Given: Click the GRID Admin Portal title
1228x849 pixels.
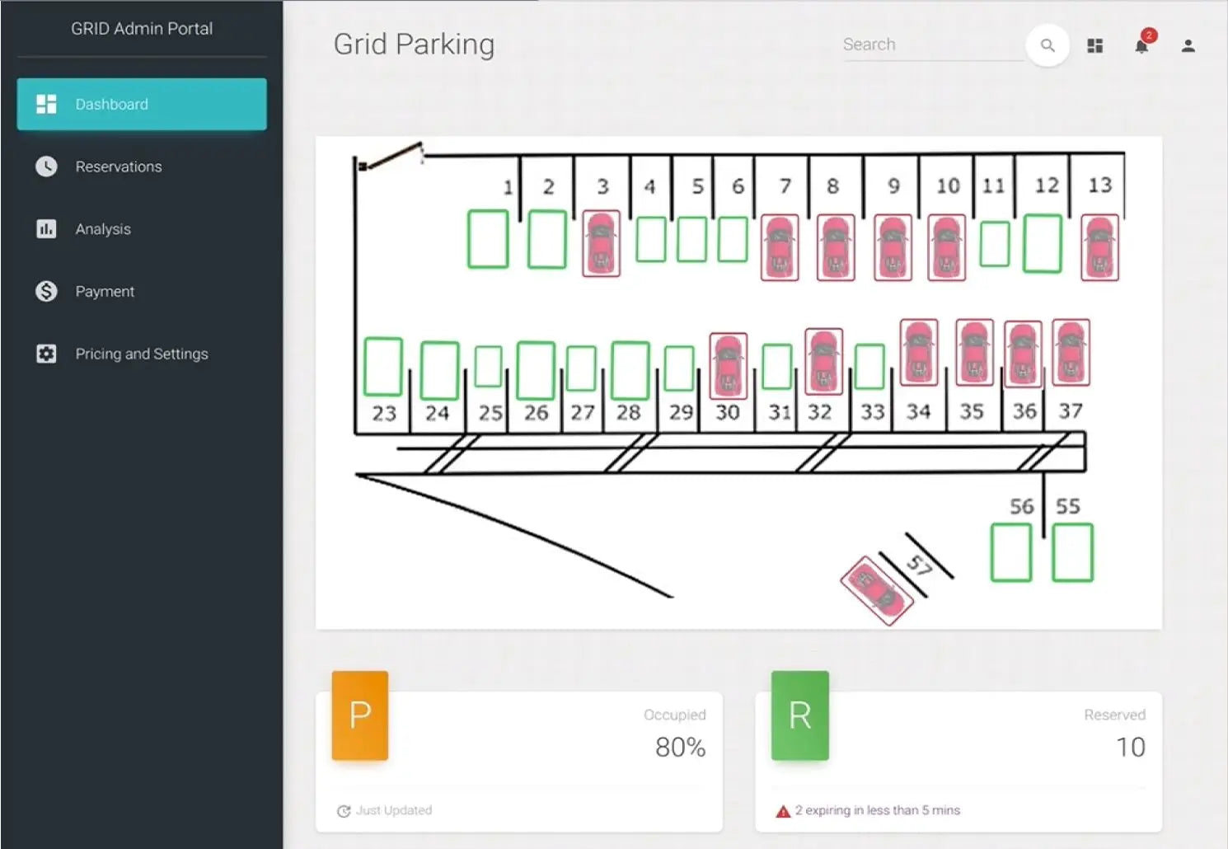Looking at the screenshot, I should click(x=142, y=29).
